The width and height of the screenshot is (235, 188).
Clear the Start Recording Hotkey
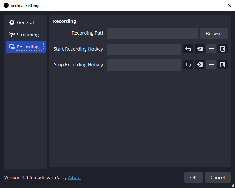(200, 49)
